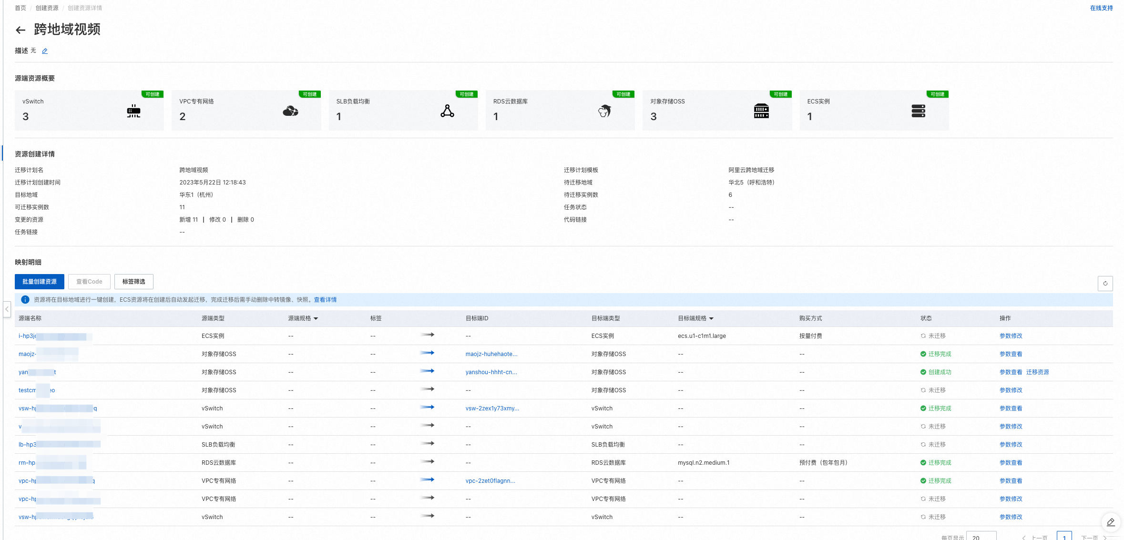
Task: Click the 可创建 badge on the ECS实例 card
Action: (938, 94)
